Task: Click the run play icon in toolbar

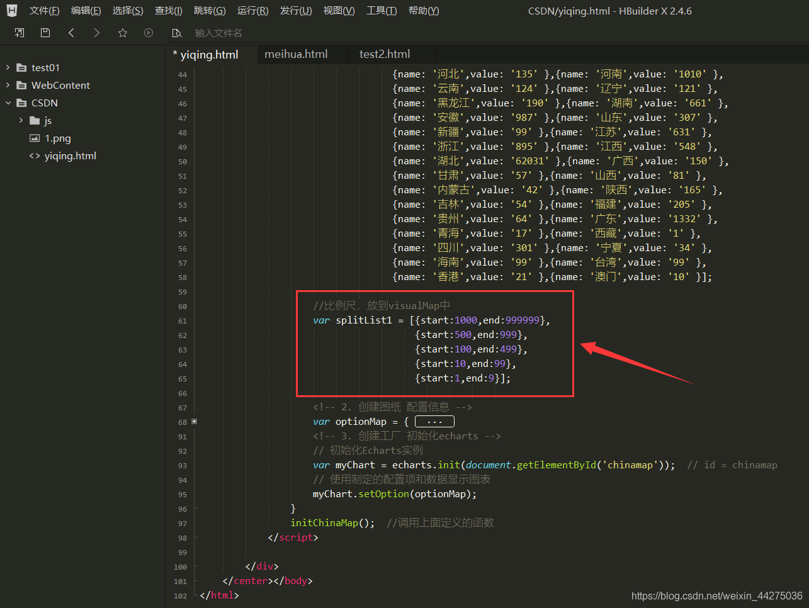Action: tap(149, 33)
